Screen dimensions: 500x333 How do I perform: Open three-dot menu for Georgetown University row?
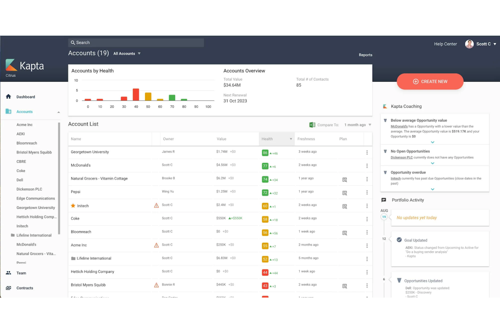point(367,152)
